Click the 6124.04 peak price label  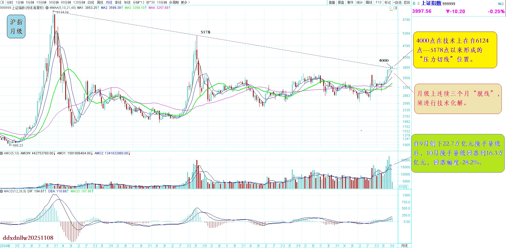click(63, 12)
